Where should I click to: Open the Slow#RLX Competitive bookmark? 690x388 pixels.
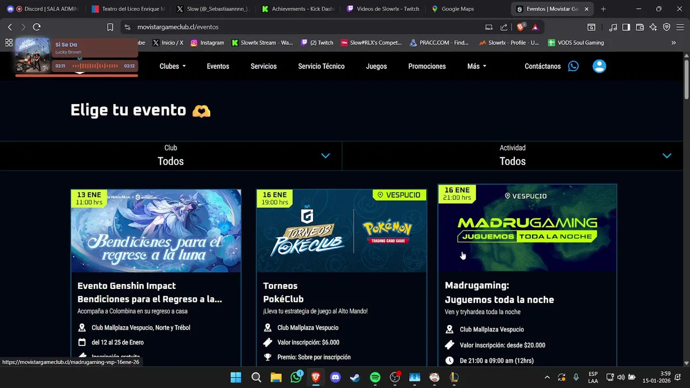tap(371, 43)
